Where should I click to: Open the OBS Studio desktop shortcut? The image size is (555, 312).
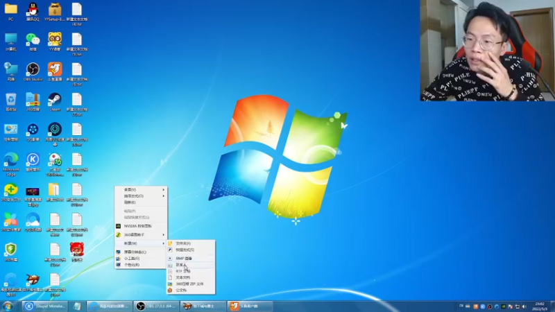pyautogui.click(x=33, y=72)
